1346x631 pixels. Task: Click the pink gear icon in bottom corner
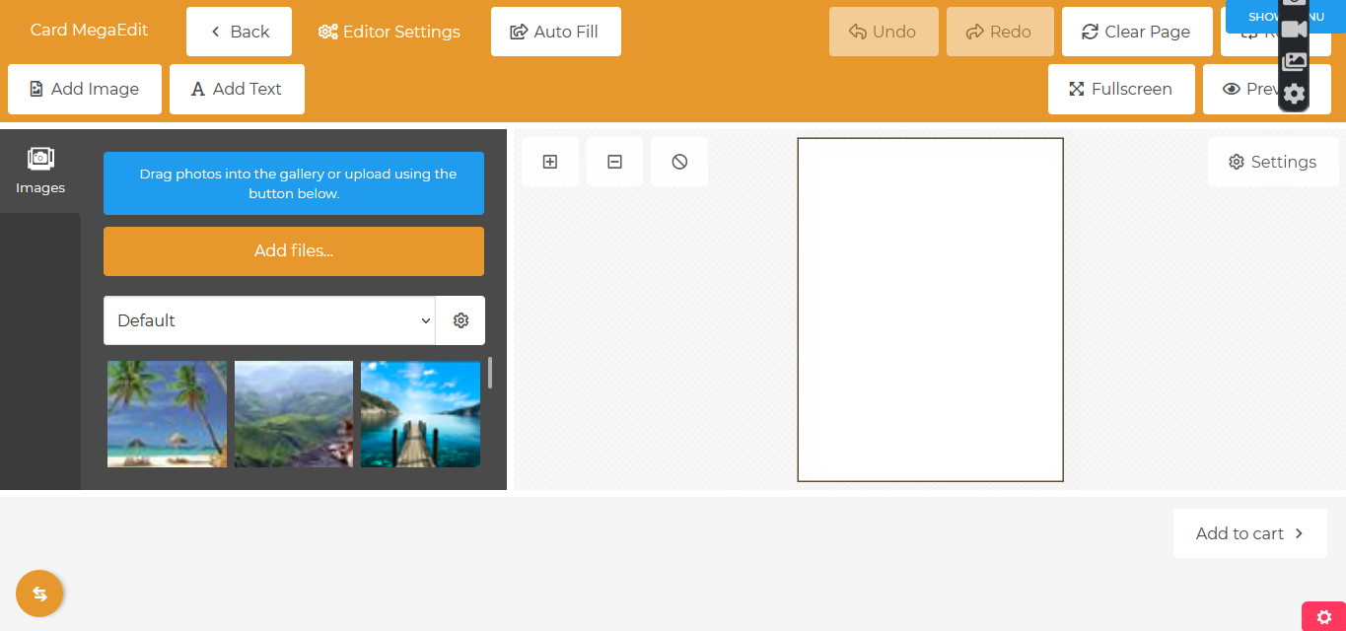pyautogui.click(x=1323, y=616)
